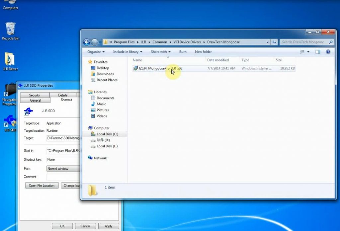Expand the arrow after the Common breadcrumb
The image size is (340, 231).
pyautogui.click(x=170, y=42)
